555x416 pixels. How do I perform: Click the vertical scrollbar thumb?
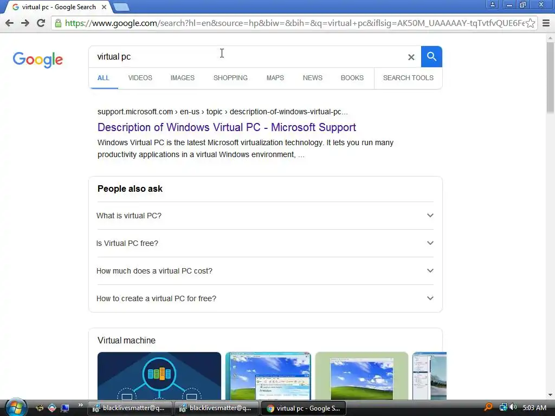pyautogui.click(x=550, y=78)
